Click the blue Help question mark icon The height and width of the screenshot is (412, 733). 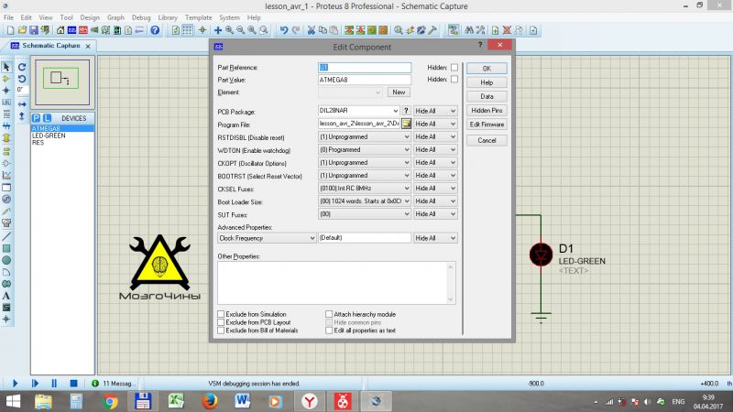pos(155,30)
